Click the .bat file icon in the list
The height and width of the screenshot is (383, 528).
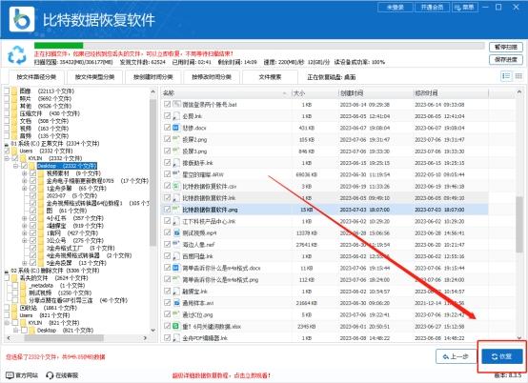click(x=176, y=104)
